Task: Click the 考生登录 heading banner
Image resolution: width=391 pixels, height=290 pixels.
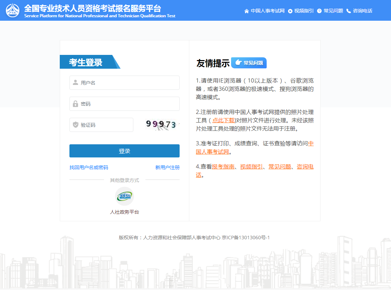Action: coord(90,62)
